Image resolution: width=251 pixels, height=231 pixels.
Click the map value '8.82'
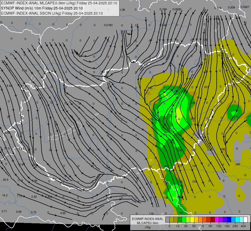pos(9,86)
